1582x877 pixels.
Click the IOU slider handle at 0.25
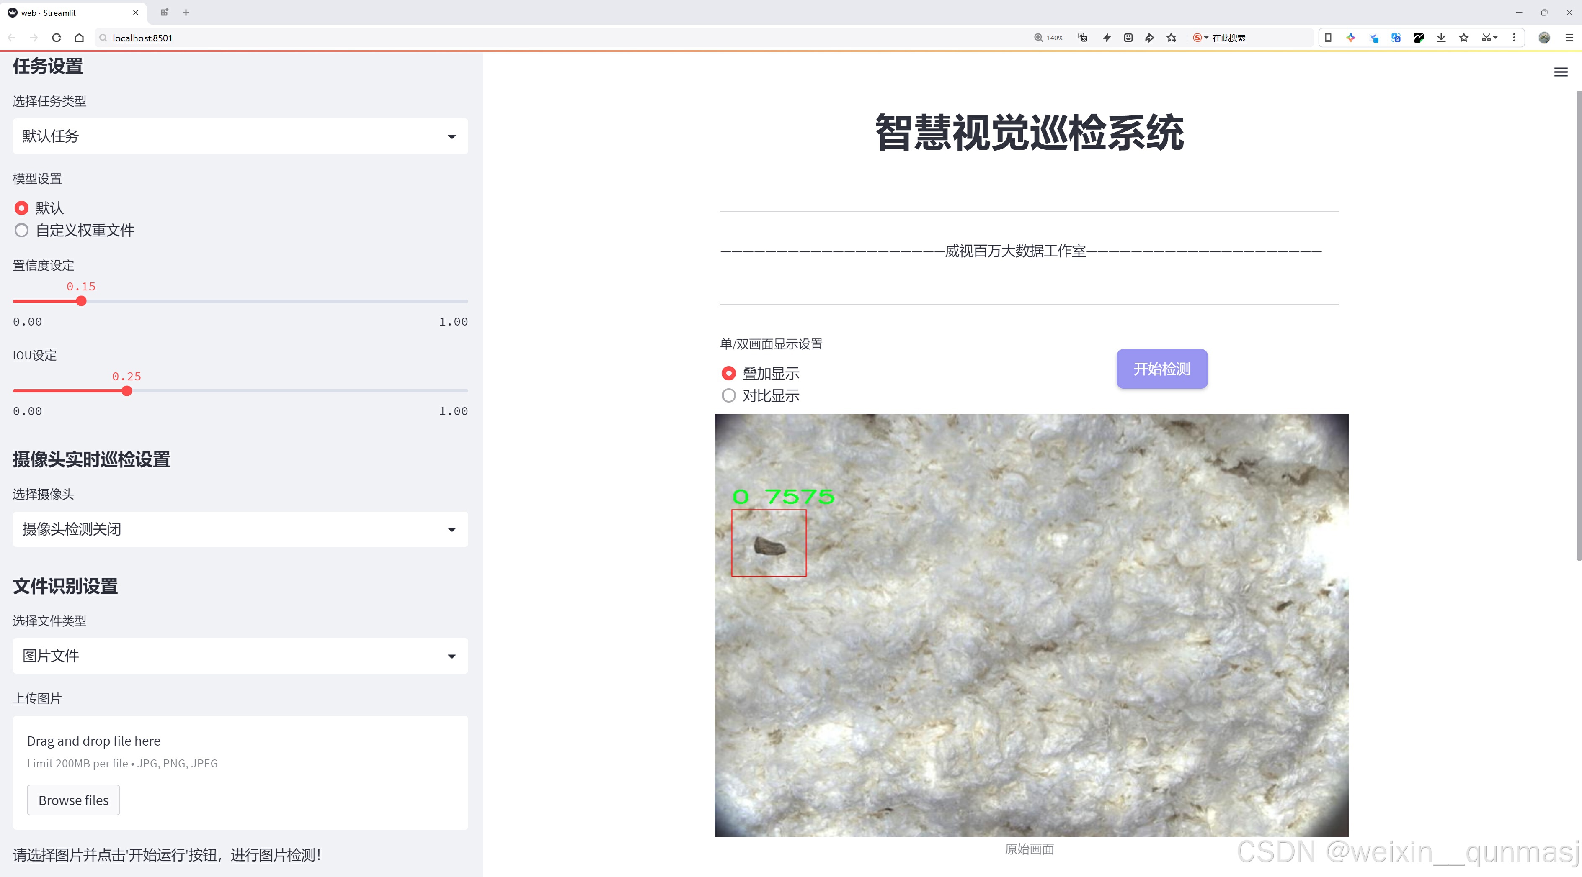tap(127, 391)
